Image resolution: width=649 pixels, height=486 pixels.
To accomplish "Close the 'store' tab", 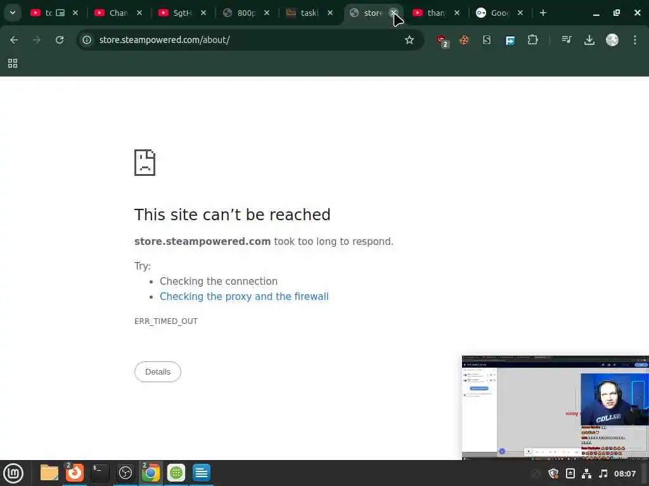I will click(x=394, y=13).
